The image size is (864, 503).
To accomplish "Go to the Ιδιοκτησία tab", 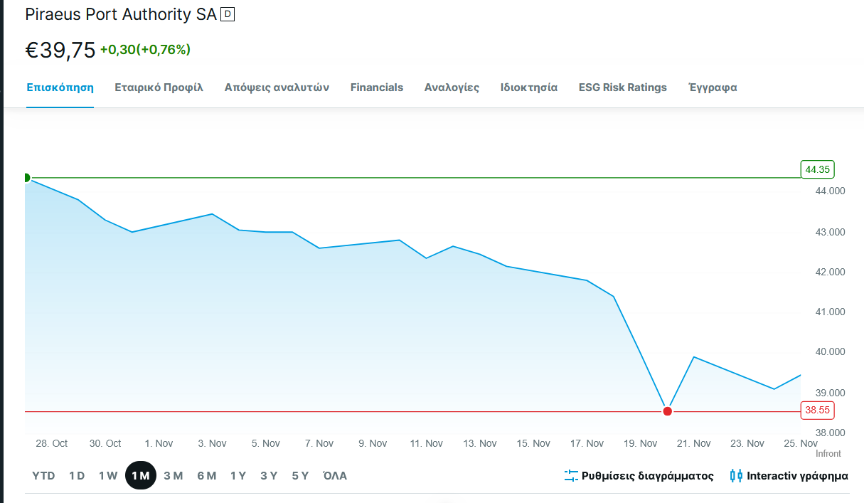I will [x=529, y=88].
